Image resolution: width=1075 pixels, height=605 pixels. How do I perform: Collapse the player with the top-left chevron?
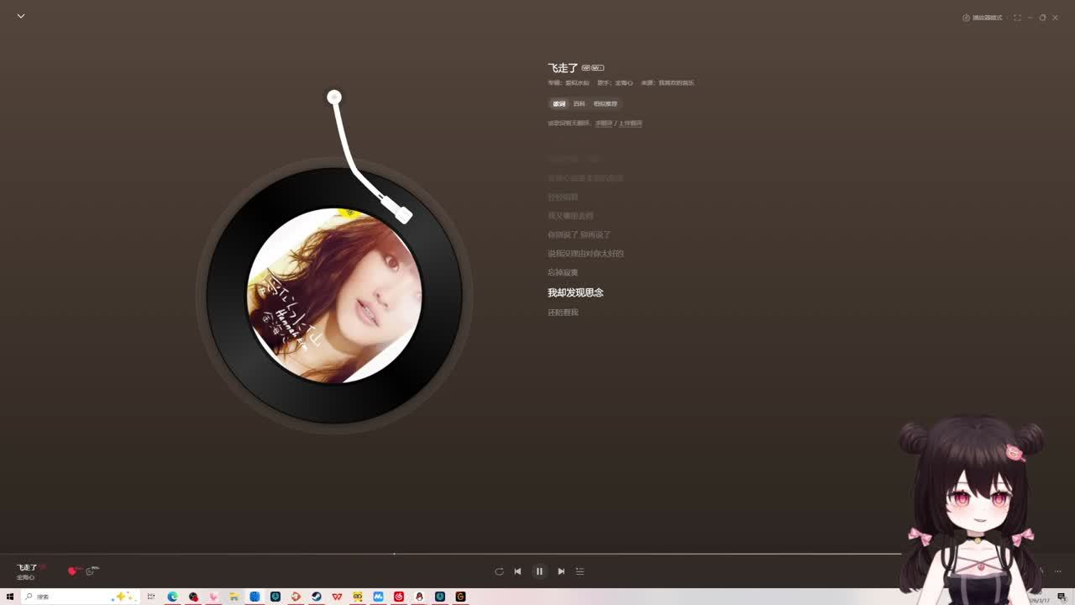(x=21, y=16)
